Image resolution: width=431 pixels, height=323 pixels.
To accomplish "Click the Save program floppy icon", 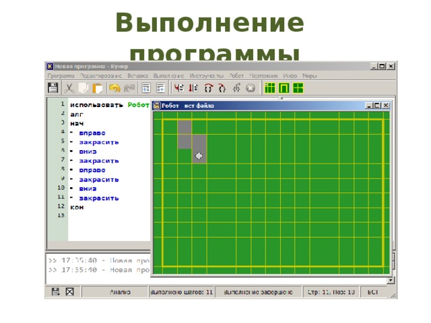I will click(53, 88).
